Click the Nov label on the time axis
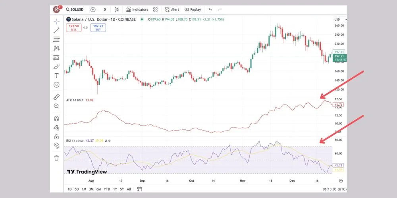The height and width of the screenshot is (198, 397). pyautogui.click(x=243, y=181)
